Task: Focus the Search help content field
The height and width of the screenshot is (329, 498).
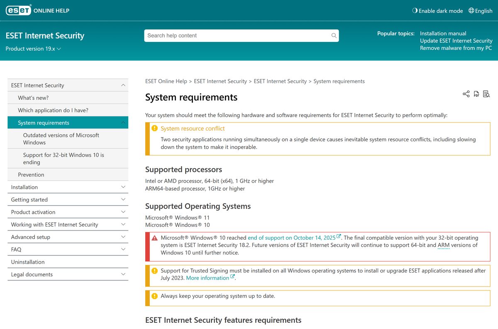Action: (242, 36)
